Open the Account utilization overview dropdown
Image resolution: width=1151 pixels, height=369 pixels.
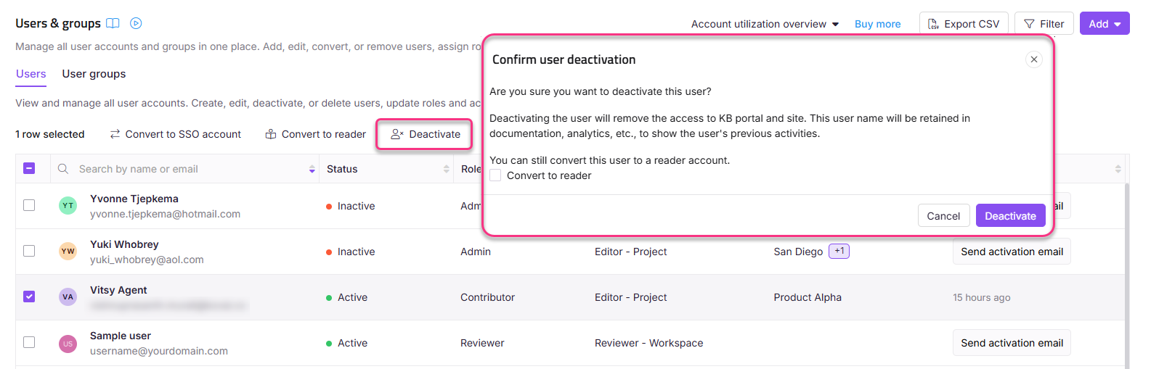coord(765,24)
